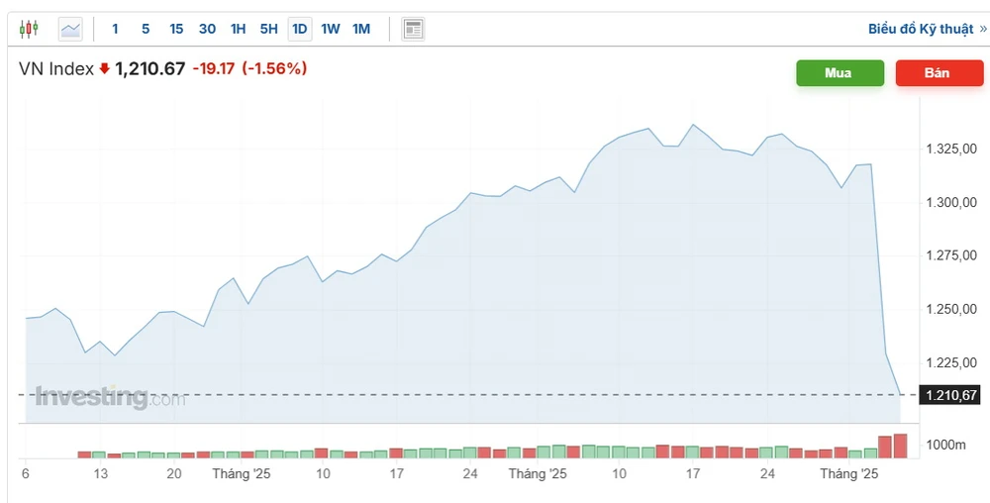Screen dimensions: 990x503
Task: Select the 5H timeframe
Action: (268, 29)
